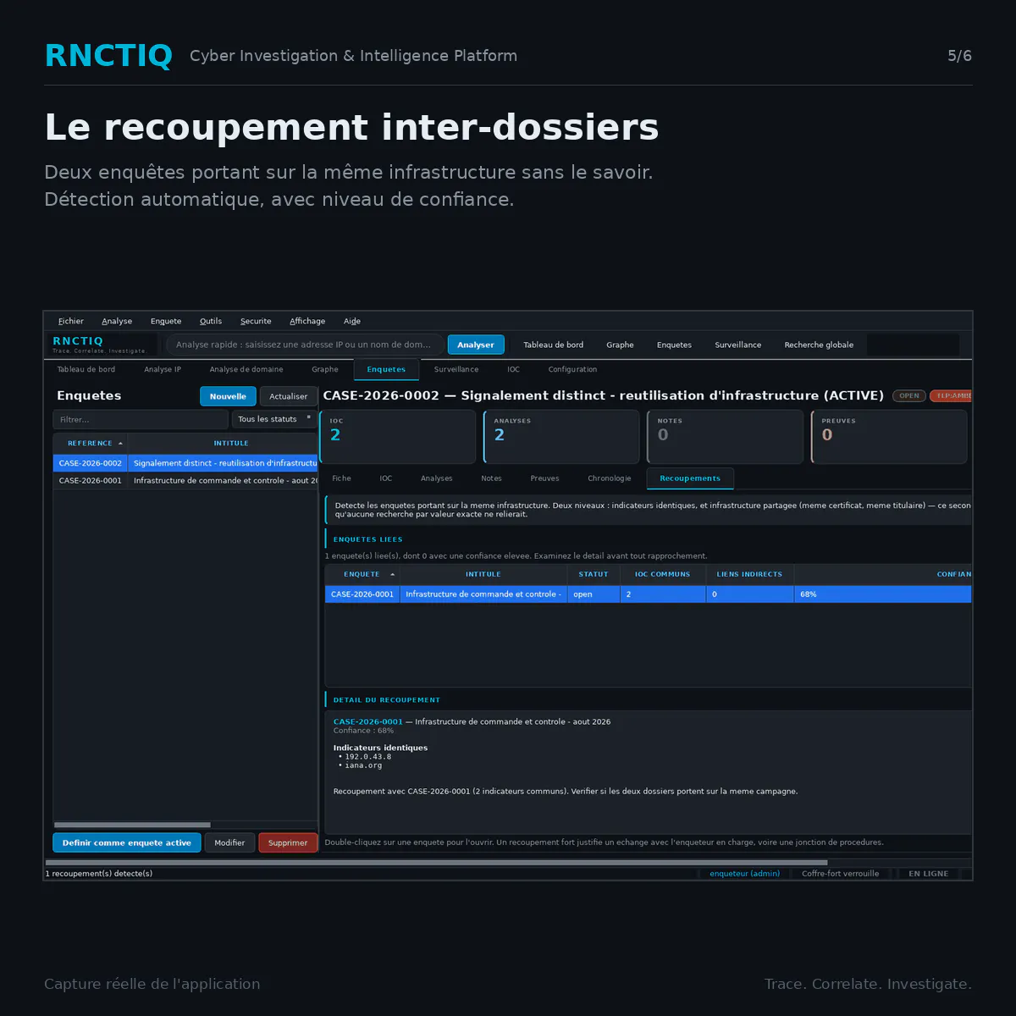Switch to the main IOC tab
The height and width of the screenshot is (1016, 1016).
tap(514, 369)
